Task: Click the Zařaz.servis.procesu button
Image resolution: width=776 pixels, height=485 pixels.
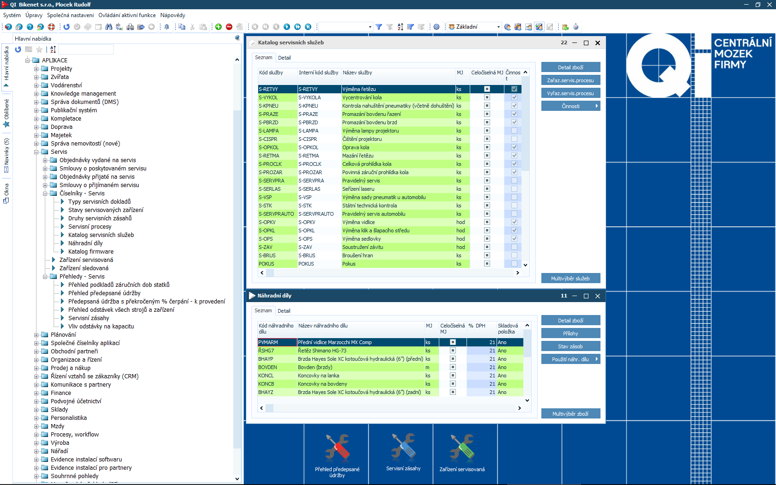Action: (570, 80)
